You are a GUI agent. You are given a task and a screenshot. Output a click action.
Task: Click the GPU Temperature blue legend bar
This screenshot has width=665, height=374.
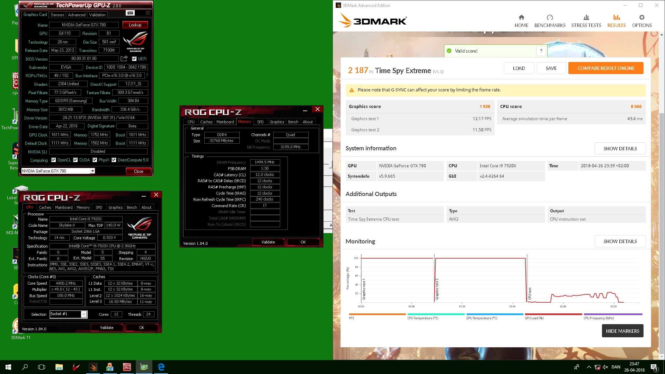[x=495, y=314]
